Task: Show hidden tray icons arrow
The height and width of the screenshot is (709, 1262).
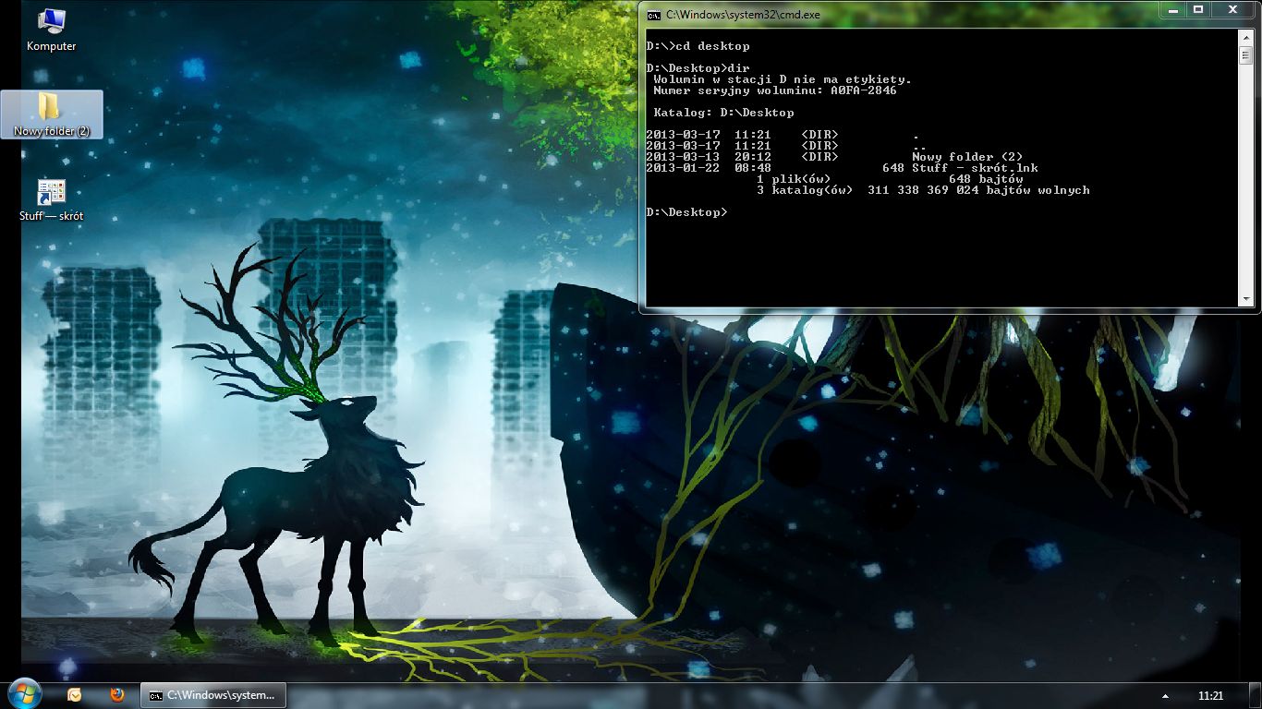Action: click(1164, 695)
